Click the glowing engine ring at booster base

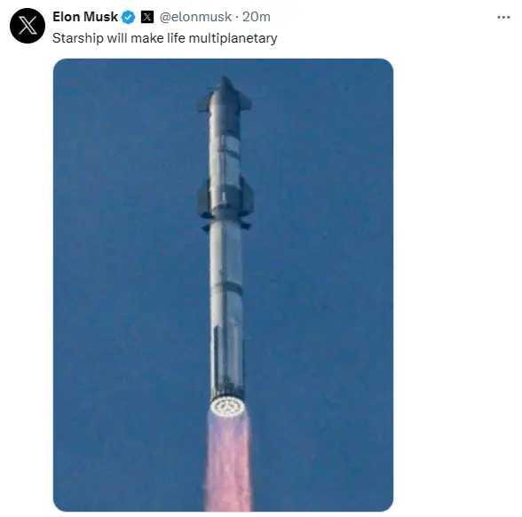(x=227, y=407)
